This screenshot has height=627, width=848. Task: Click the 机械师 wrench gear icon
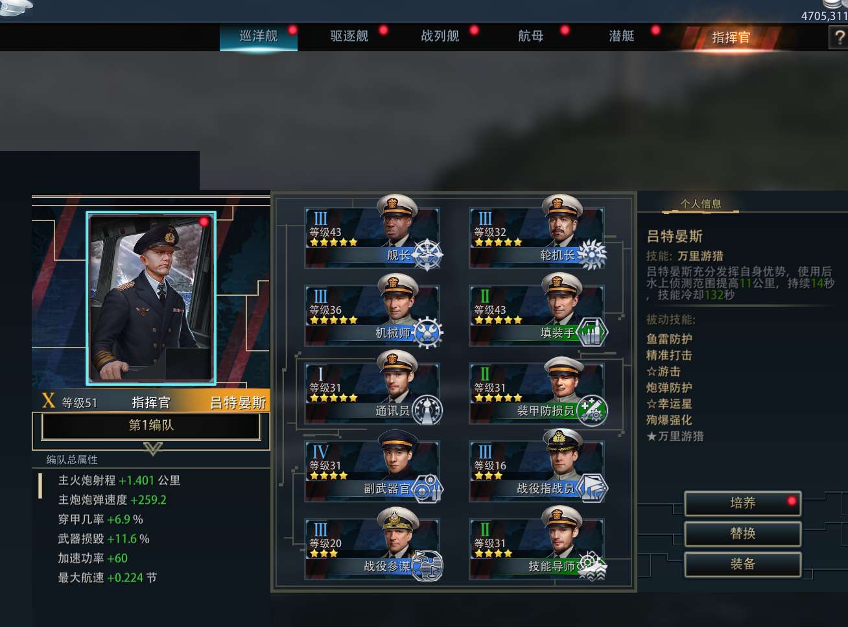(427, 333)
